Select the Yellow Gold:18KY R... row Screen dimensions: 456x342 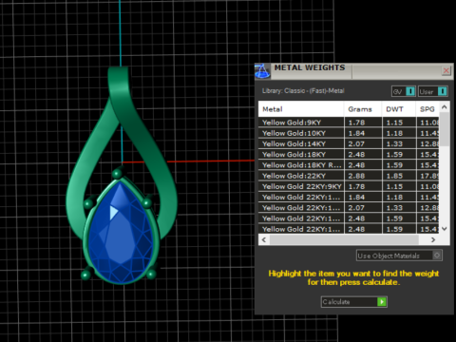pyautogui.click(x=349, y=165)
